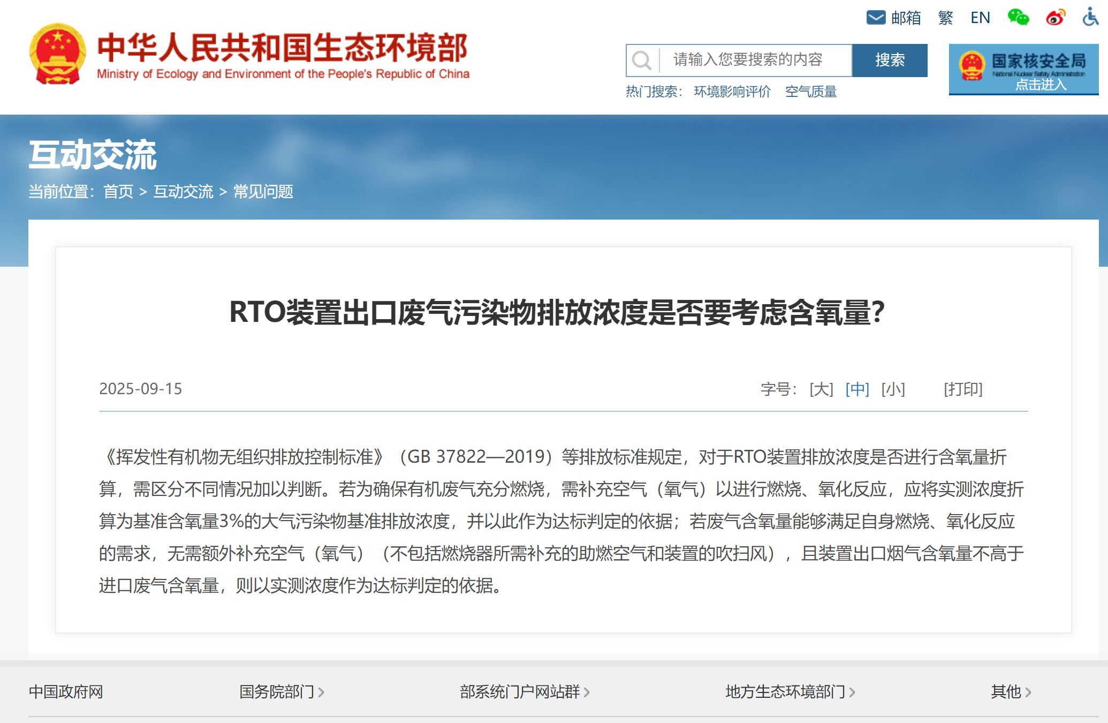Go to 首页 in breadcrumb

pyautogui.click(x=118, y=192)
